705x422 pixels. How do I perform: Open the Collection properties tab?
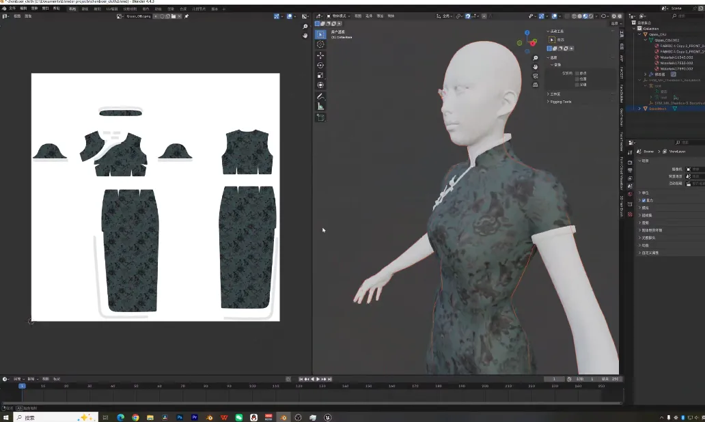pos(630,204)
